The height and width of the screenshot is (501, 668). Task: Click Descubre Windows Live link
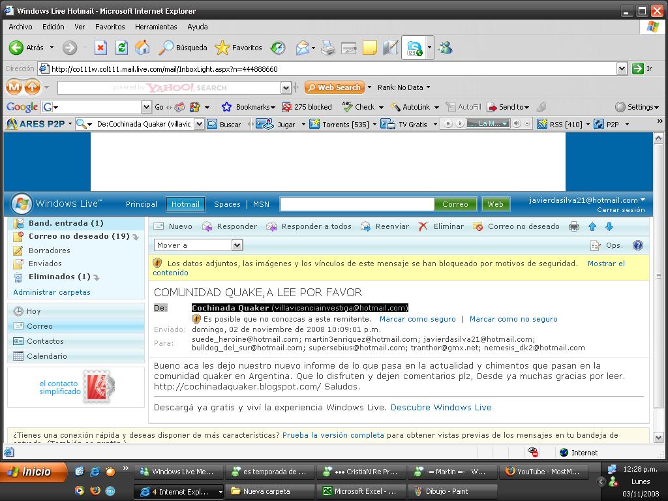(441, 407)
